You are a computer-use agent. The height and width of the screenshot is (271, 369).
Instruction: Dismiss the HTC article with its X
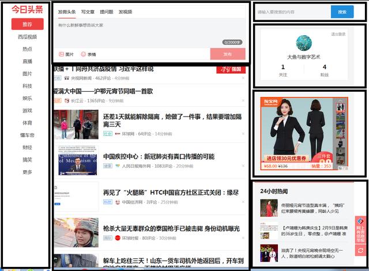coord(243,202)
